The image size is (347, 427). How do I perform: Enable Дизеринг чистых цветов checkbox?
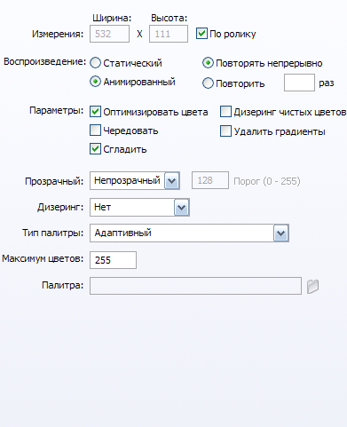click(225, 112)
